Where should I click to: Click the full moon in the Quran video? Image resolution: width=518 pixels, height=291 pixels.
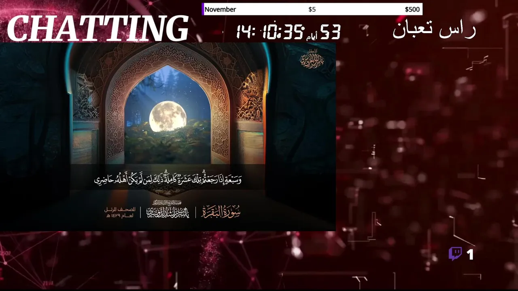coord(168,117)
